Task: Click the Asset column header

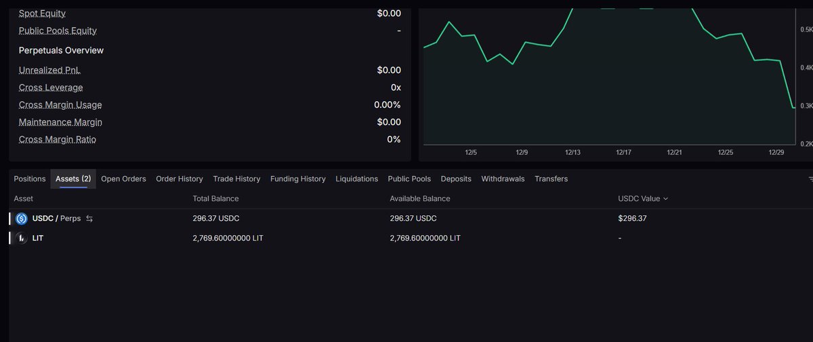Action: coord(23,198)
